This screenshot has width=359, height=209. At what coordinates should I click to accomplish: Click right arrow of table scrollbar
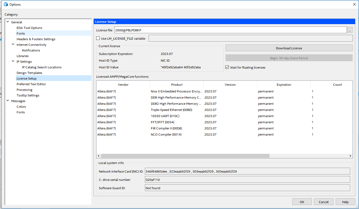[350, 156]
